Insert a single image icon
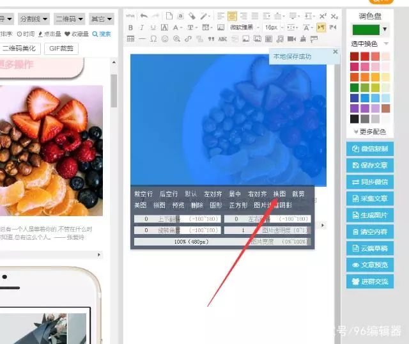Screen dimensions: 409x344 (245, 39)
